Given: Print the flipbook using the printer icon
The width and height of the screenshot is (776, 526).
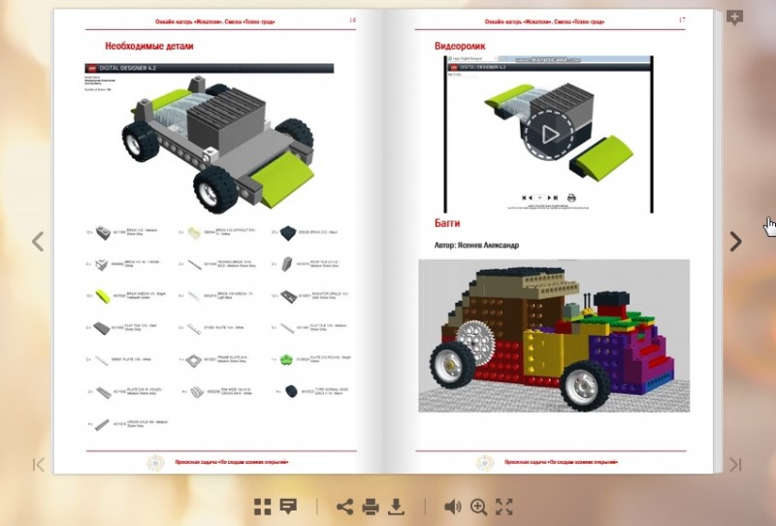Looking at the screenshot, I should [x=370, y=506].
